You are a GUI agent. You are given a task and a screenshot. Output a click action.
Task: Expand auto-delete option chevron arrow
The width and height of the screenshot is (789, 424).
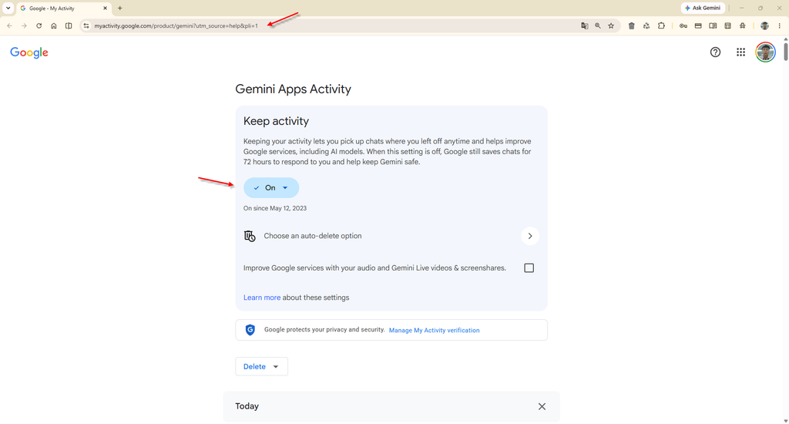[530, 236]
